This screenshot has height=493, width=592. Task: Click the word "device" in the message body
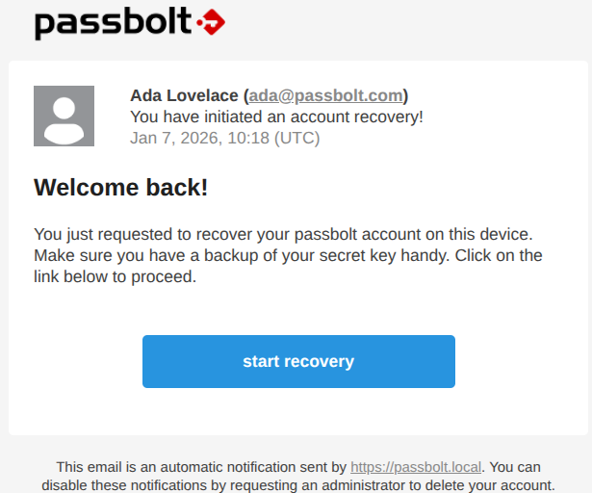pyautogui.click(x=503, y=234)
